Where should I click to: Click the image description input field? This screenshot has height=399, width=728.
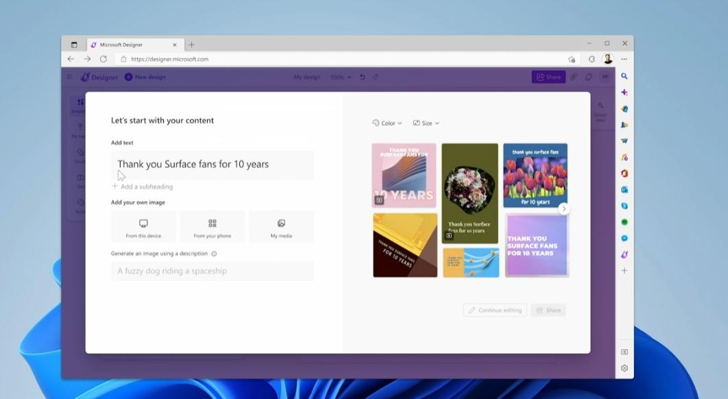click(213, 271)
